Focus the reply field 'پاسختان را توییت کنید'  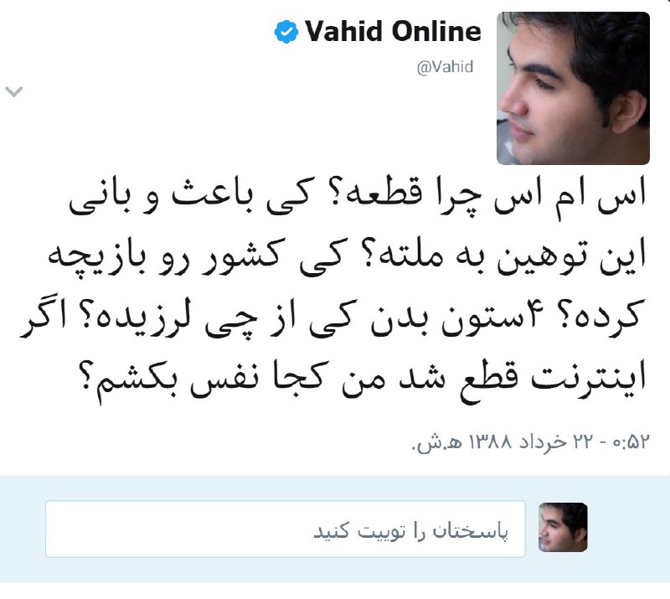pyautogui.click(x=285, y=529)
